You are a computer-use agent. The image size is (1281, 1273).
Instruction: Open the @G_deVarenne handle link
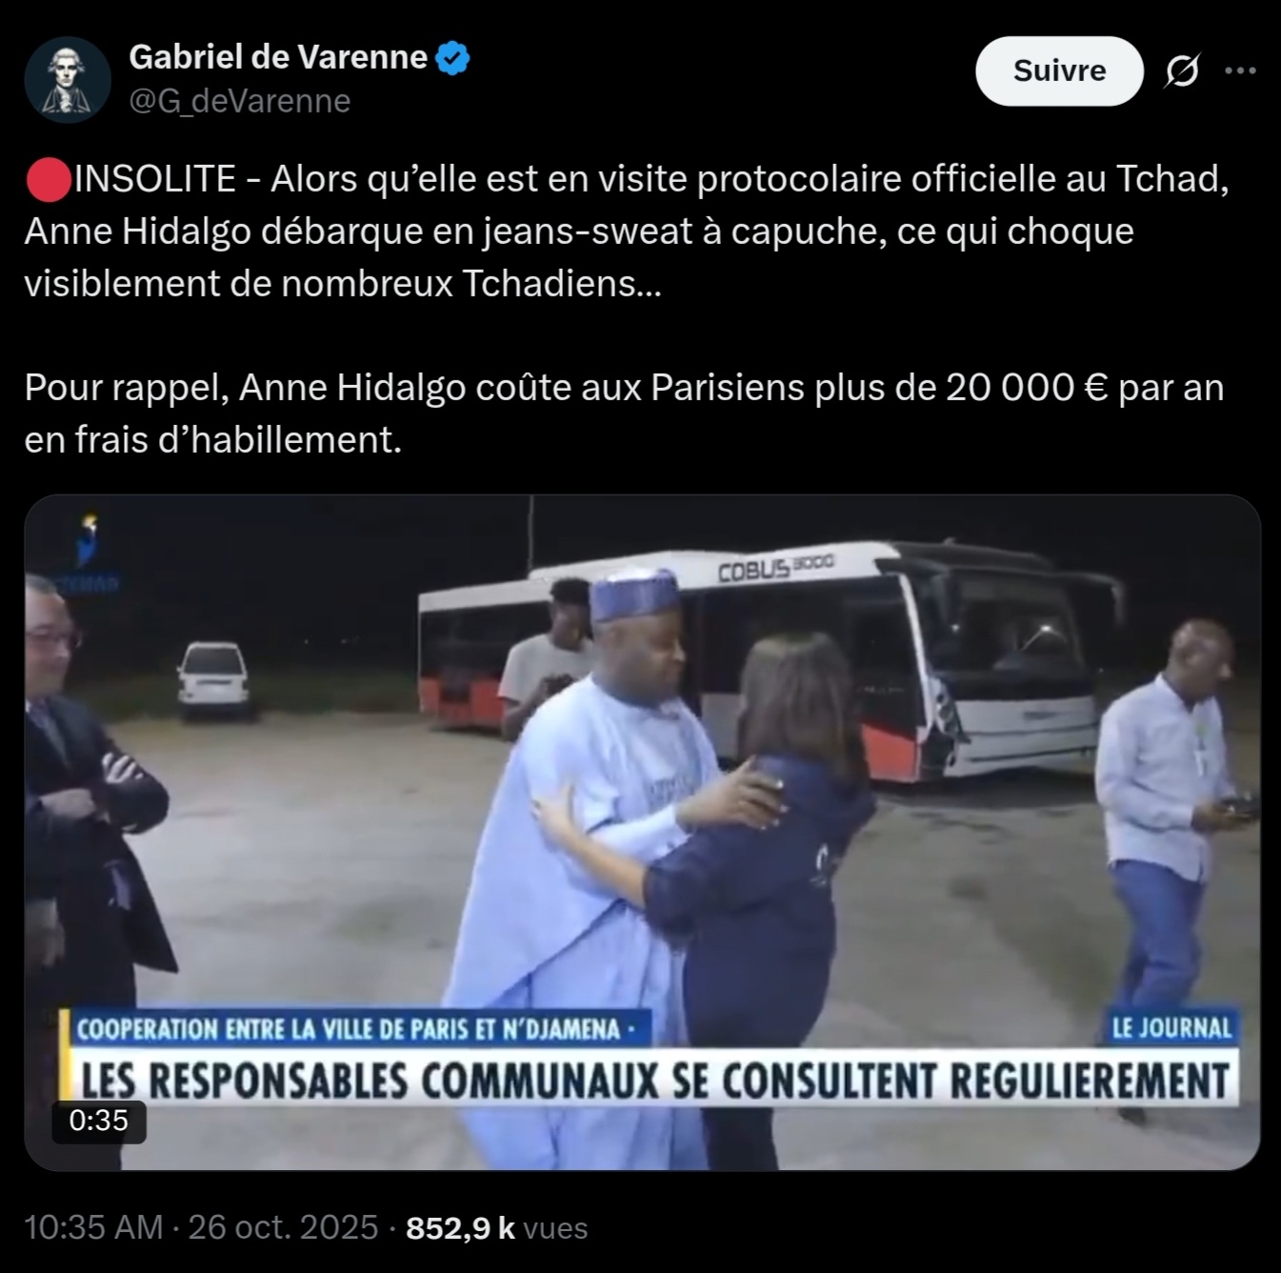(239, 101)
